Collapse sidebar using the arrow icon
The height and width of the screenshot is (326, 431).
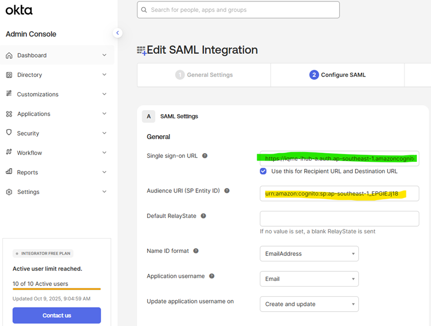click(117, 33)
